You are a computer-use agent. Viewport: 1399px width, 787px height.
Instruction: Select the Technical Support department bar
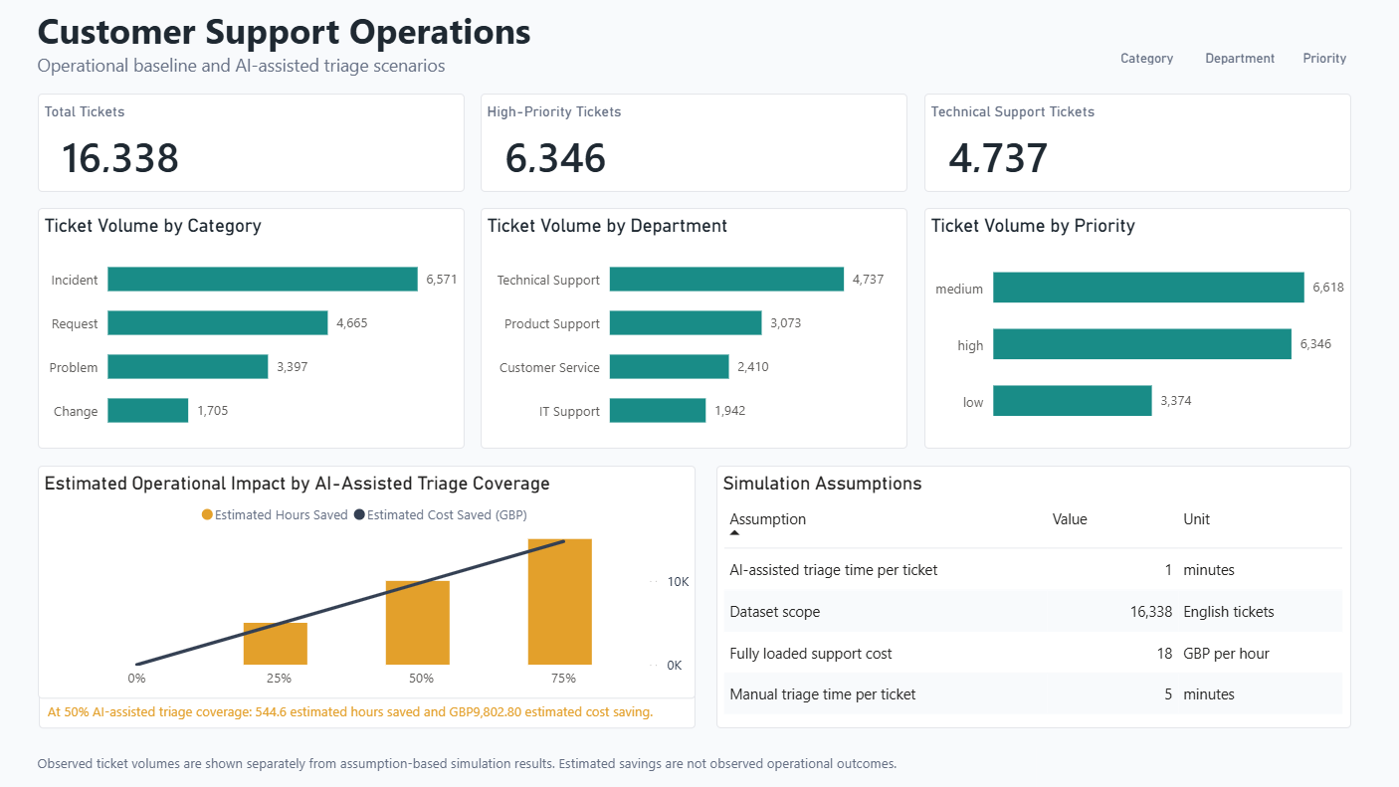[726, 280]
